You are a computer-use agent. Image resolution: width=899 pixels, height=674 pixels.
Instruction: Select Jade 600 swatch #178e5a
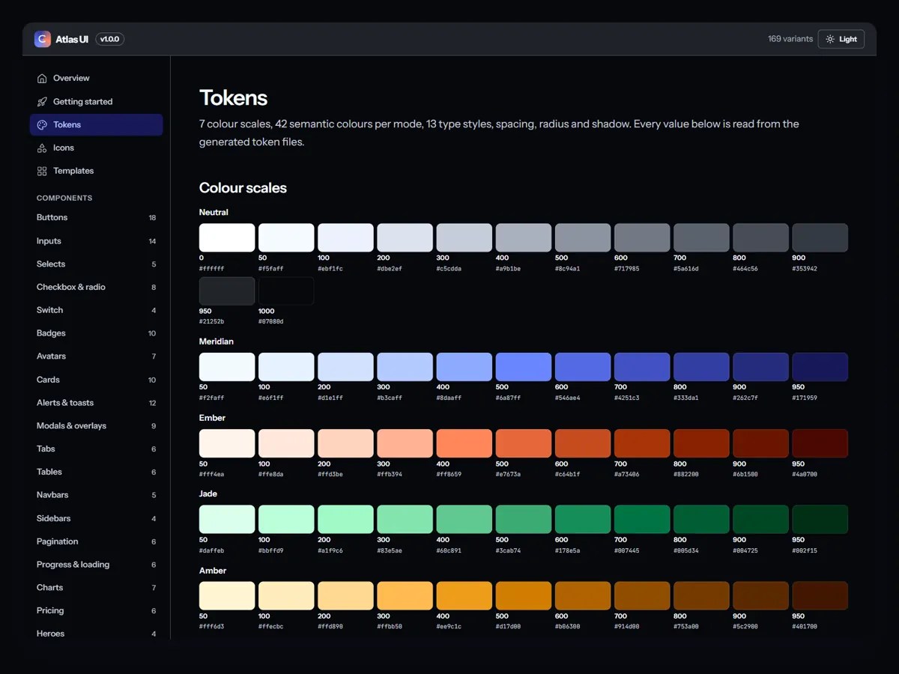point(583,519)
